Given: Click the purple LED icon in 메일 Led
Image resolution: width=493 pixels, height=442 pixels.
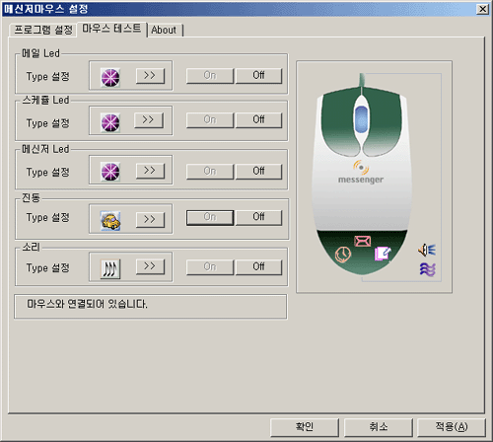Looking at the screenshot, I should click(x=110, y=78).
